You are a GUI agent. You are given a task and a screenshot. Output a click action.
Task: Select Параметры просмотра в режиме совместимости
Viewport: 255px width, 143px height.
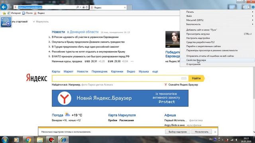[x=218, y=50]
